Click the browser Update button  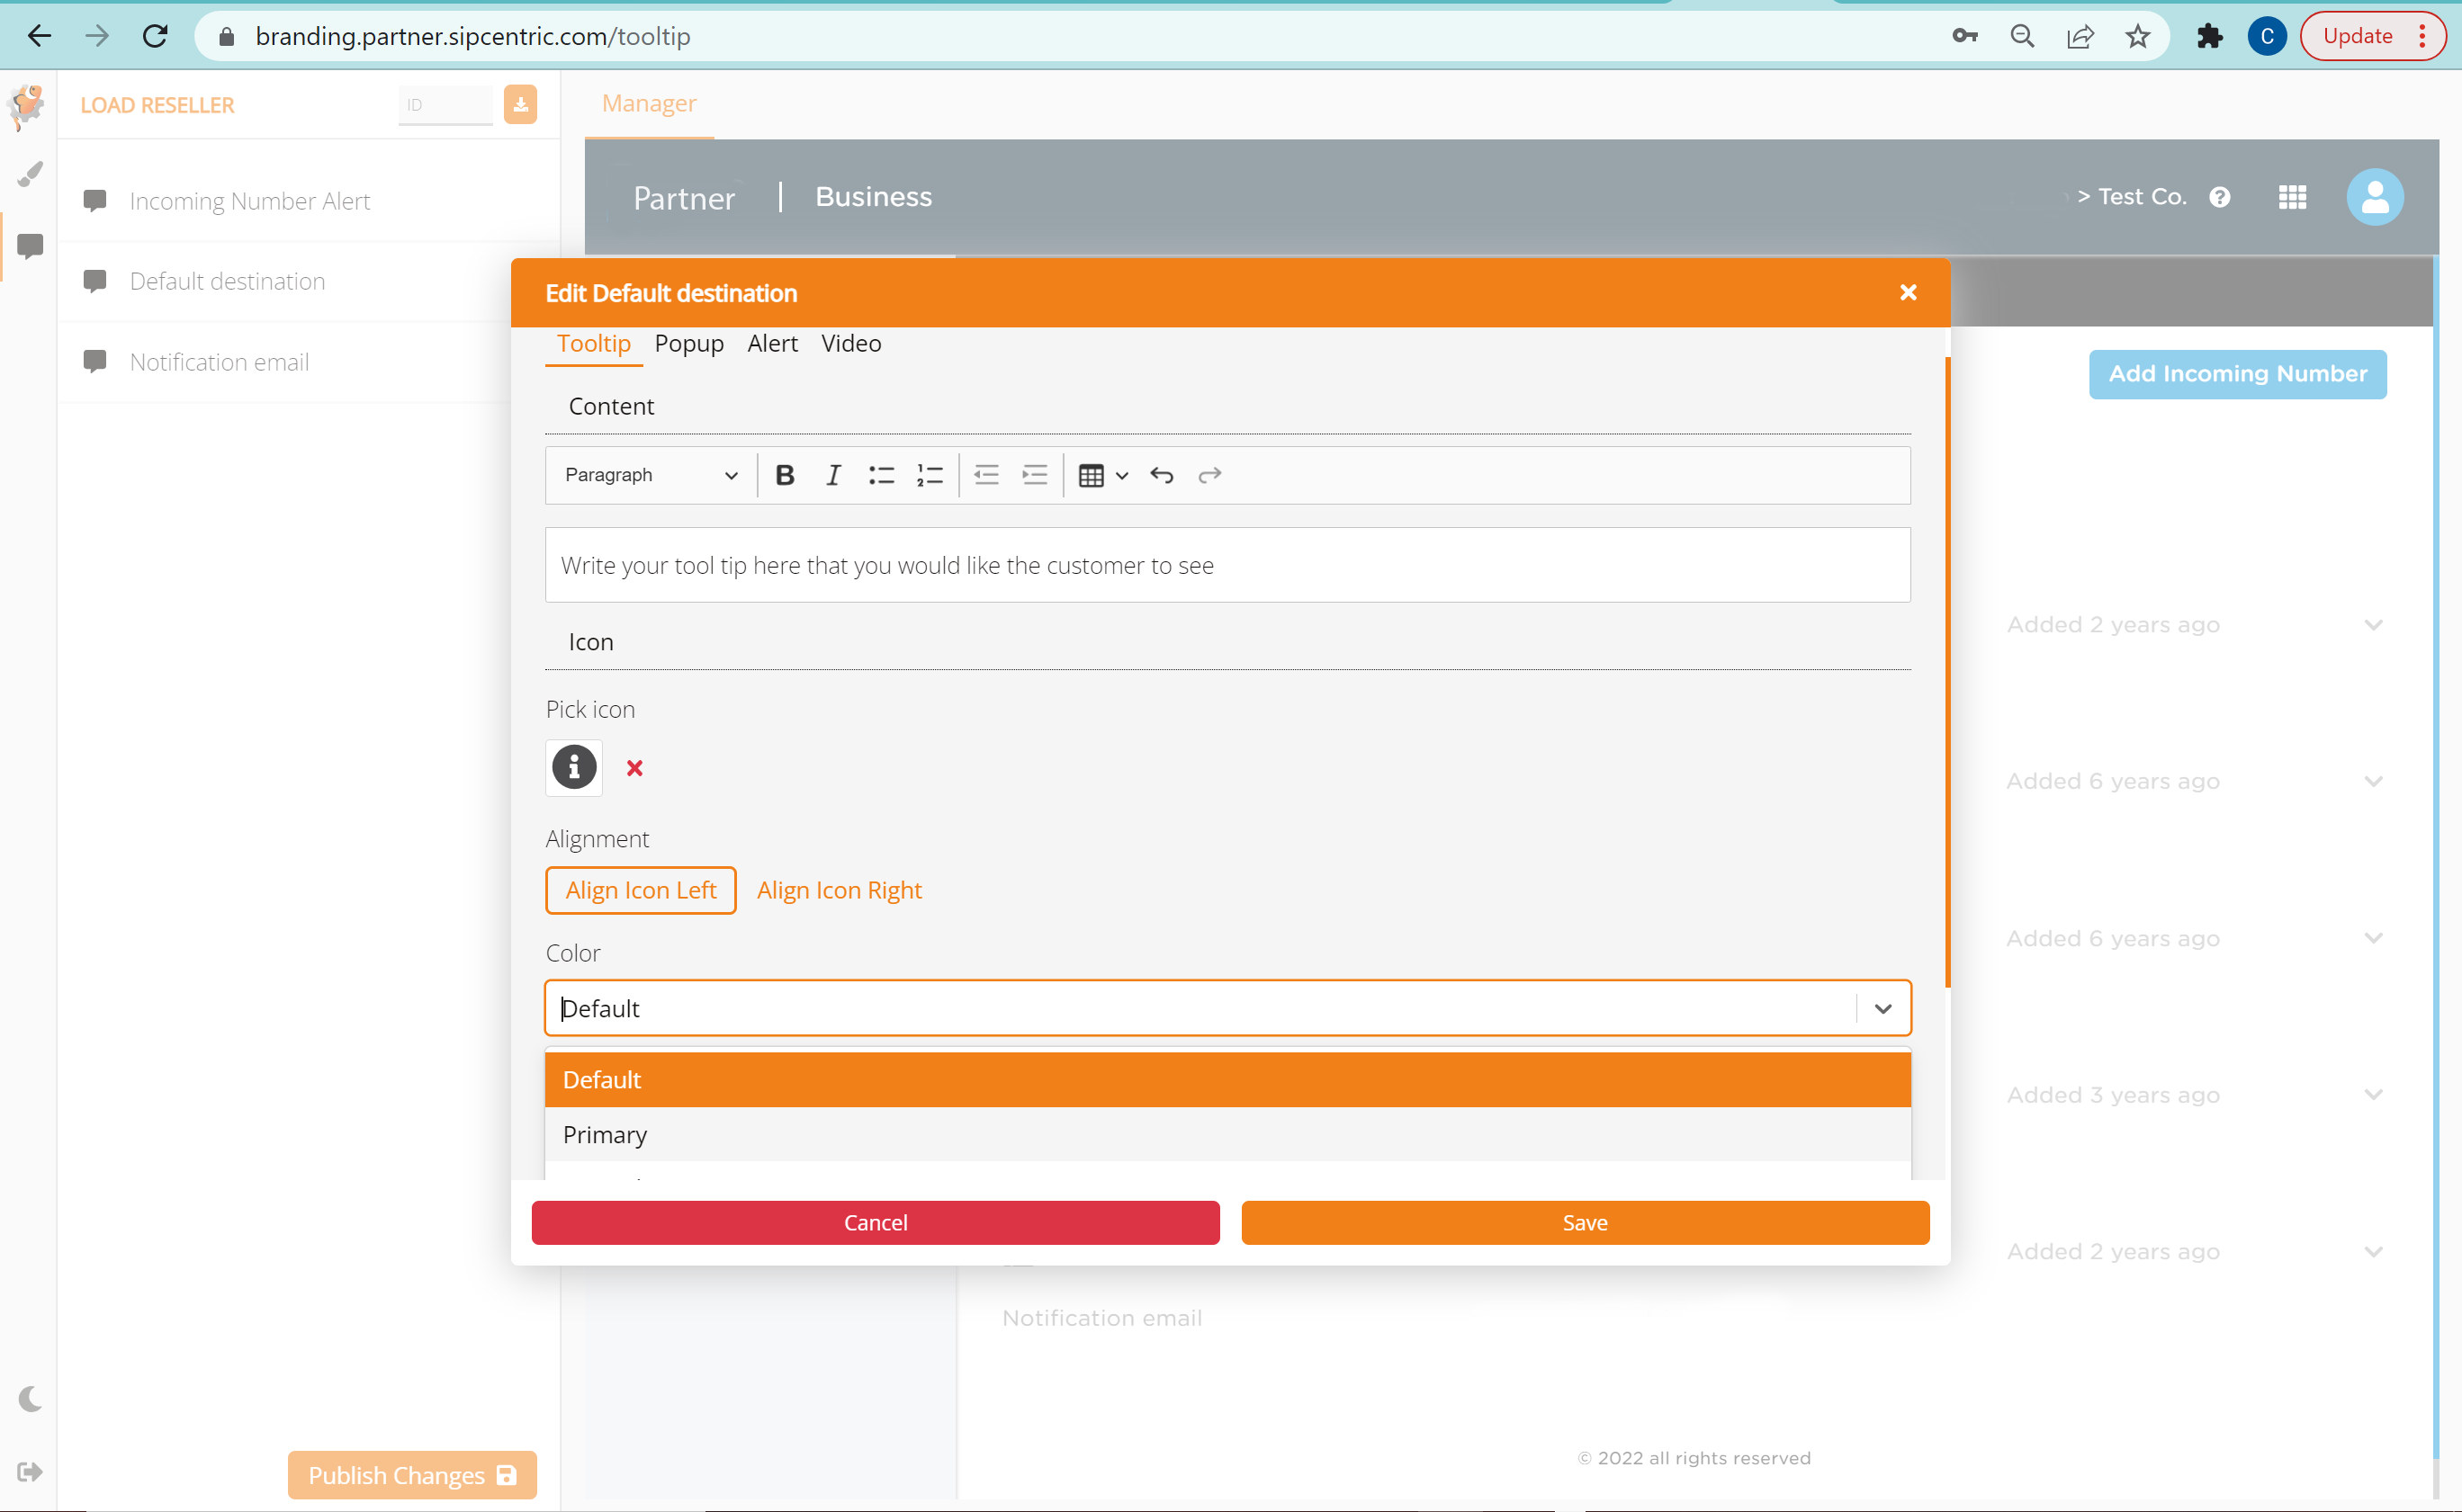[x=2372, y=36]
